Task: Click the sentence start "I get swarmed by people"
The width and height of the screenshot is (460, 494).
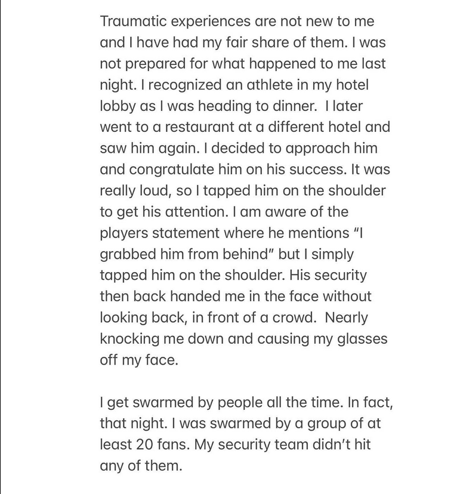Action: click(181, 403)
